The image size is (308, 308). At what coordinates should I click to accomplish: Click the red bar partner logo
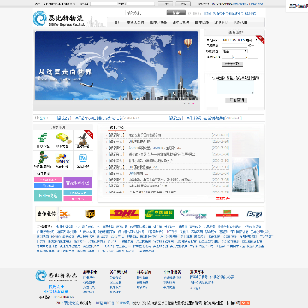[227, 214]
